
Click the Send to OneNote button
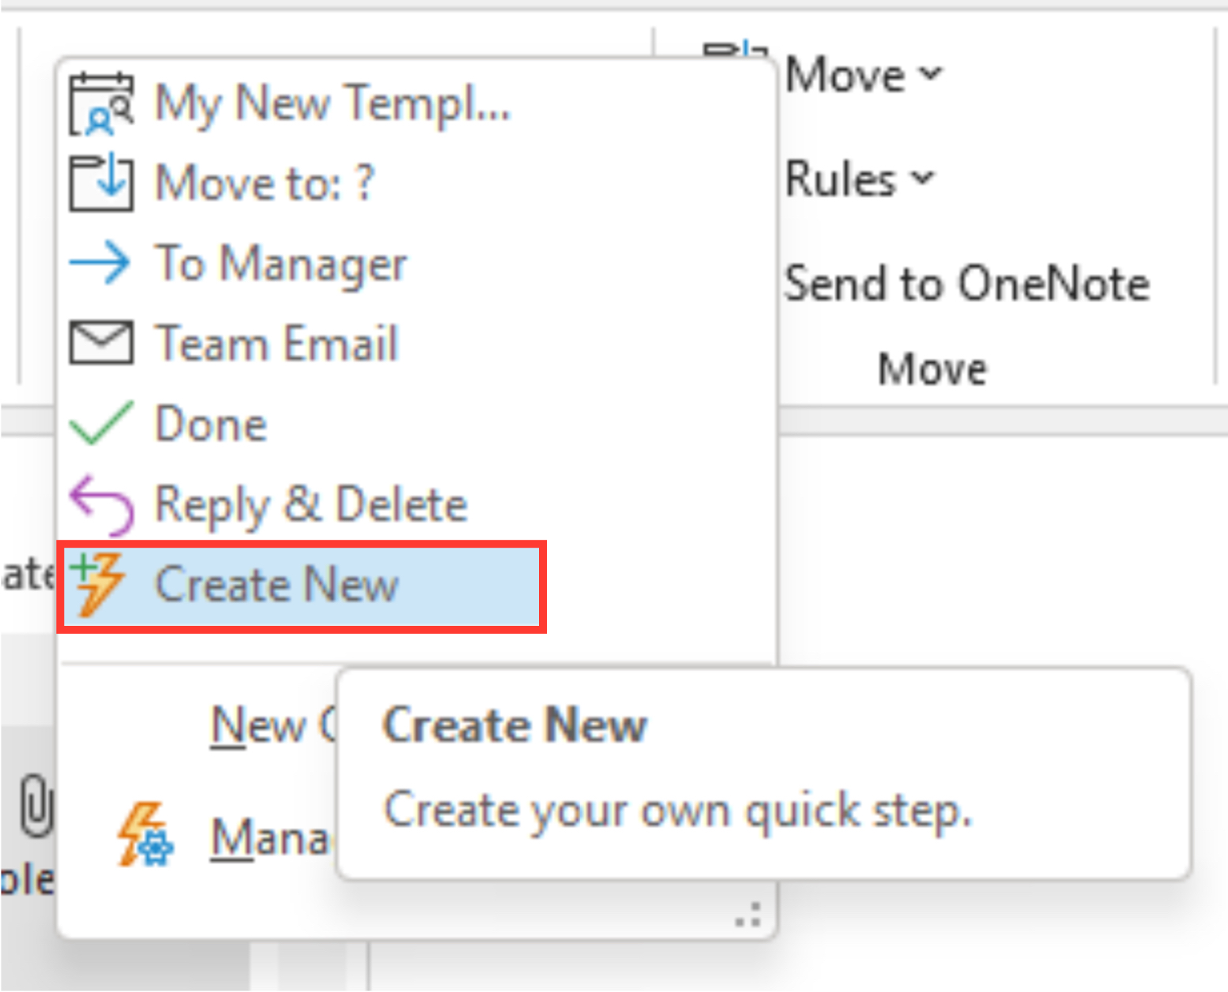[x=966, y=284]
